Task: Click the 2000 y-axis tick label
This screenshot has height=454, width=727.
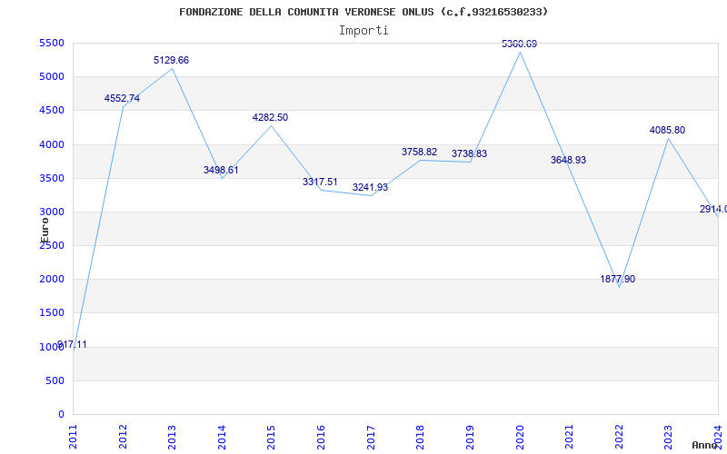Action: tap(53, 280)
